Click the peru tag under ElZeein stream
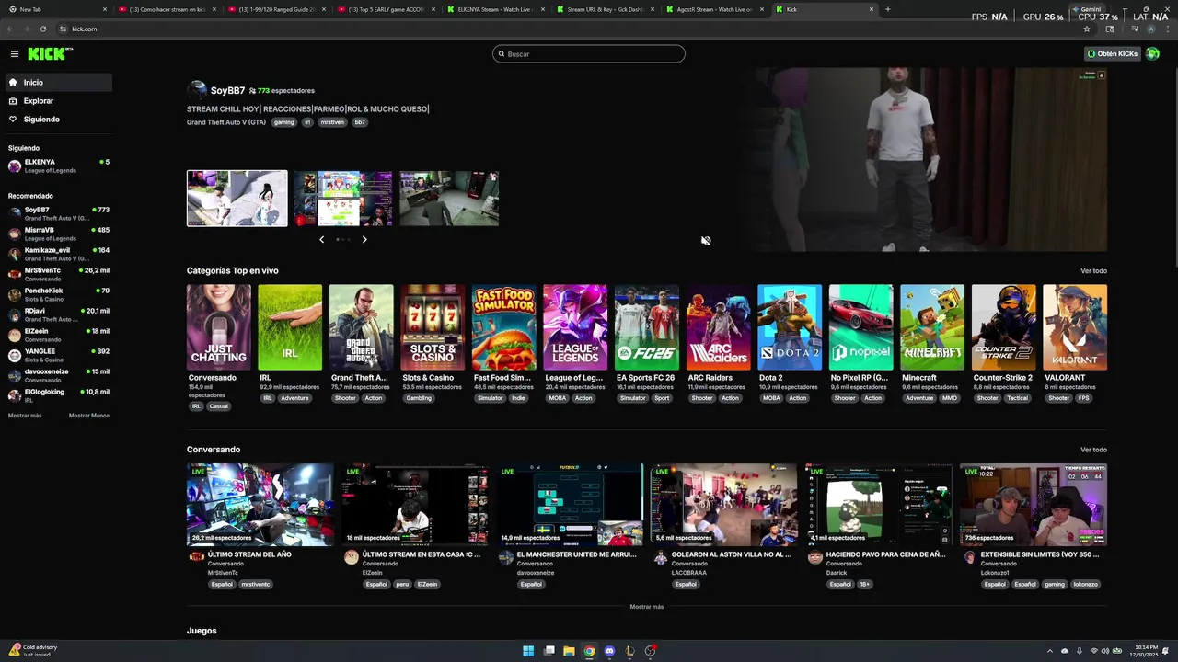This screenshot has height=662, width=1178. point(402,584)
